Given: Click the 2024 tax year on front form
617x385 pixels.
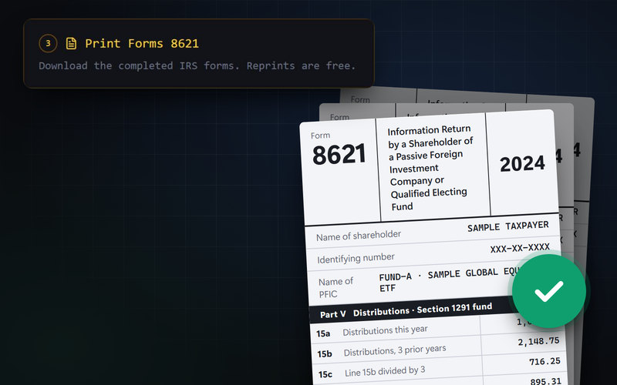Looking at the screenshot, I should (x=522, y=163).
